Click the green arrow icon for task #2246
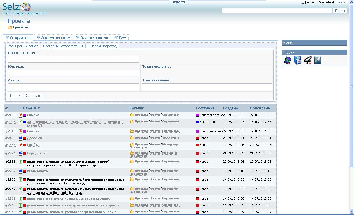Image resolution: width=354 pixels, height=215 pixels. [x=20, y=122]
